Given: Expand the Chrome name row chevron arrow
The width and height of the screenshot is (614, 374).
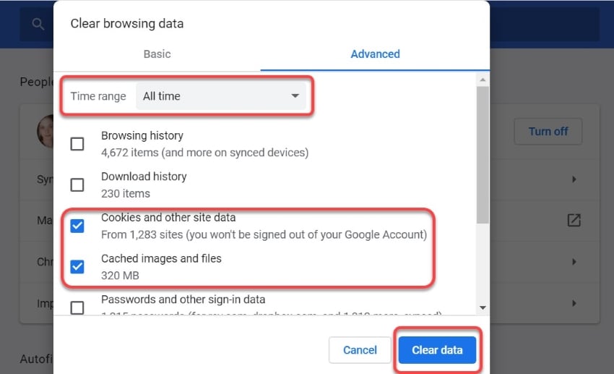Looking at the screenshot, I should point(574,261).
